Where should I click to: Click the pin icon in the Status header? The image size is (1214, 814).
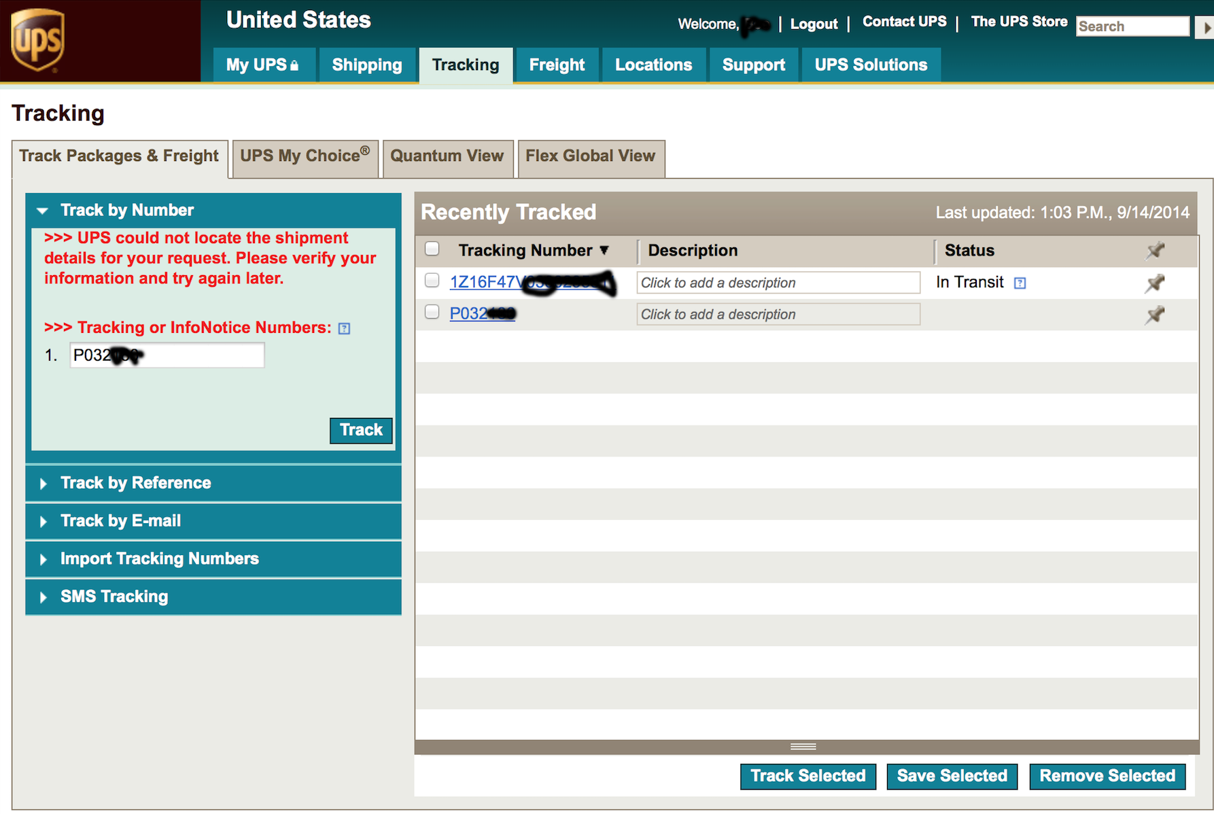pos(1155,251)
